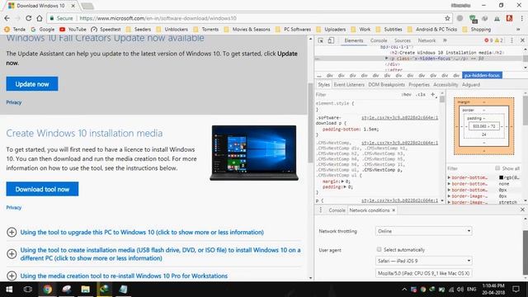Click the Windows Start button

coord(9,290)
